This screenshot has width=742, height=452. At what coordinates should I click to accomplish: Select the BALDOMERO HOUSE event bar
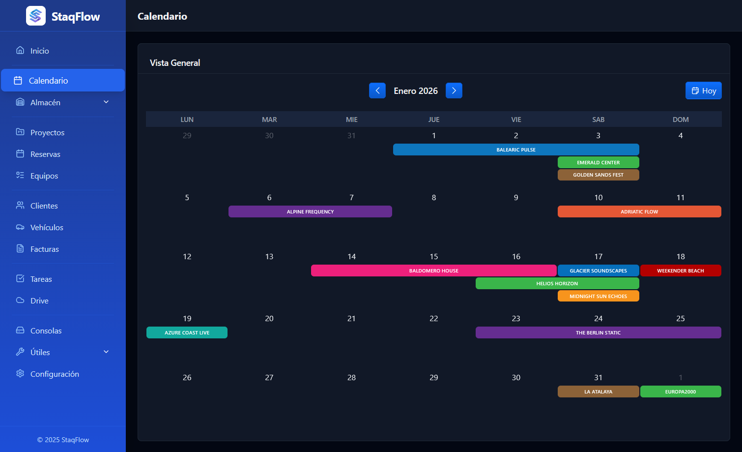434,271
